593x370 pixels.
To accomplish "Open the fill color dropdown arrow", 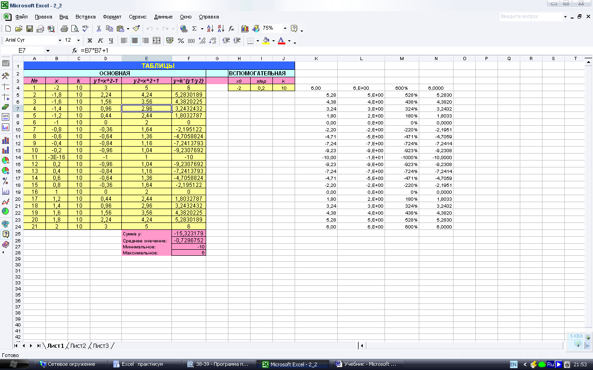I will pos(273,41).
